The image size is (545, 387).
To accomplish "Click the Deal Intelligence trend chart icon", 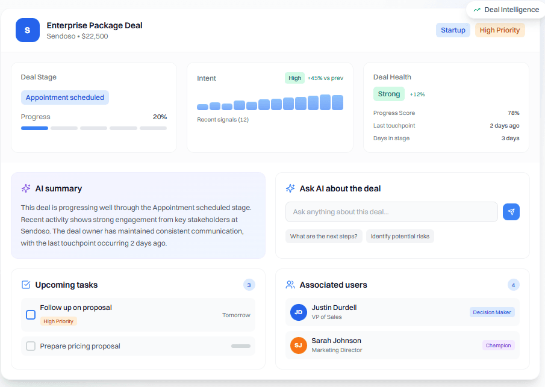I will pyautogui.click(x=478, y=9).
